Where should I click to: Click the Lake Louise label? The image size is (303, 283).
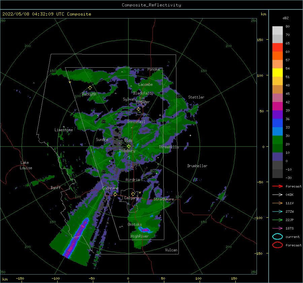26,165
